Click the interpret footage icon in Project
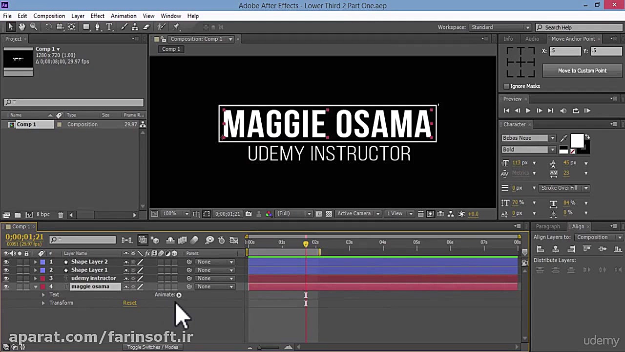The width and height of the screenshot is (625, 352). [x=6, y=215]
